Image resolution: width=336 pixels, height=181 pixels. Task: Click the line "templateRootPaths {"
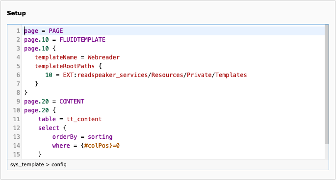pos(68,66)
